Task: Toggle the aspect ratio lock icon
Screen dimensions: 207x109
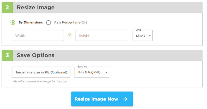Action: [x=70, y=35]
